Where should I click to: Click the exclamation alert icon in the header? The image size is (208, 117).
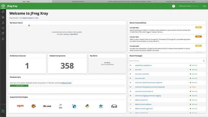[x=174, y=6]
